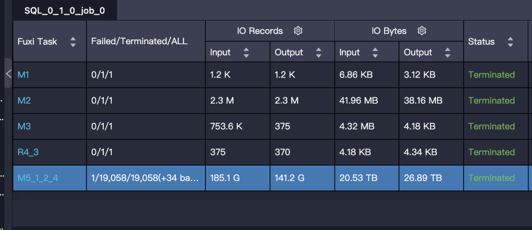This screenshot has width=532, height=230.
Task: Select M2 row 2.3 M input records
Action: pos(238,101)
